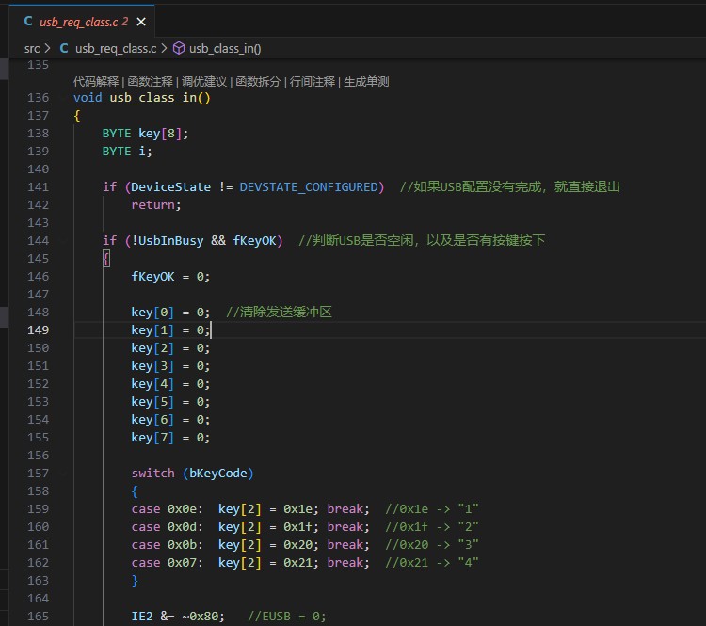Place cursor on 'void usb_class_in()' text

142,98
